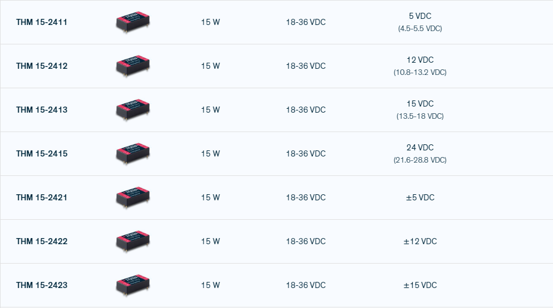Image resolution: width=553 pixels, height=308 pixels.
Task: Open the THM 15-2412 model link
Action: click(x=42, y=66)
